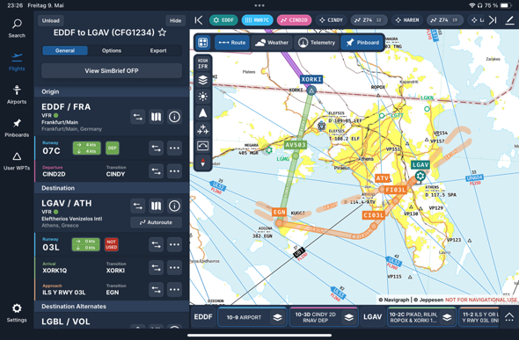The image size is (519, 340).
Task: Jump to route start arrow icon
Action: pyautogui.click(x=199, y=20)
